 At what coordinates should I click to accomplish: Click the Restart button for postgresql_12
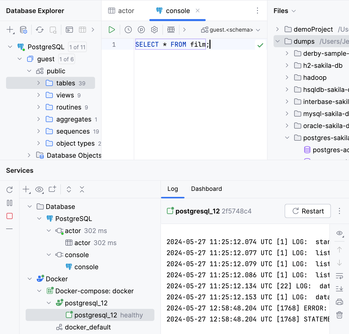[308, 211]
